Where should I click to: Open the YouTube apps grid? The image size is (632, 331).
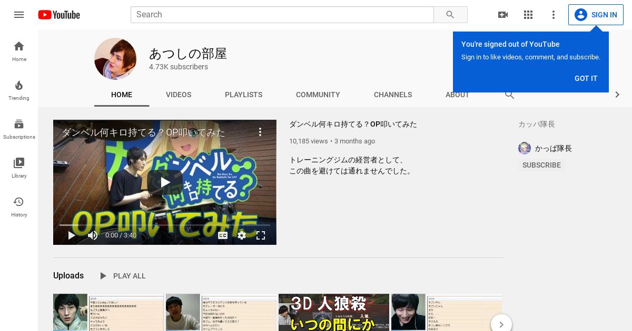528,15
